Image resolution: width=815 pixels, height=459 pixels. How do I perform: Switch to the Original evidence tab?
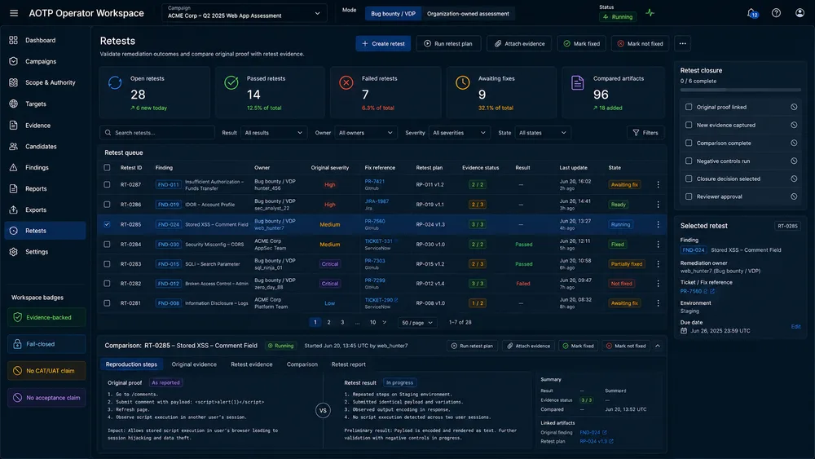194,364
